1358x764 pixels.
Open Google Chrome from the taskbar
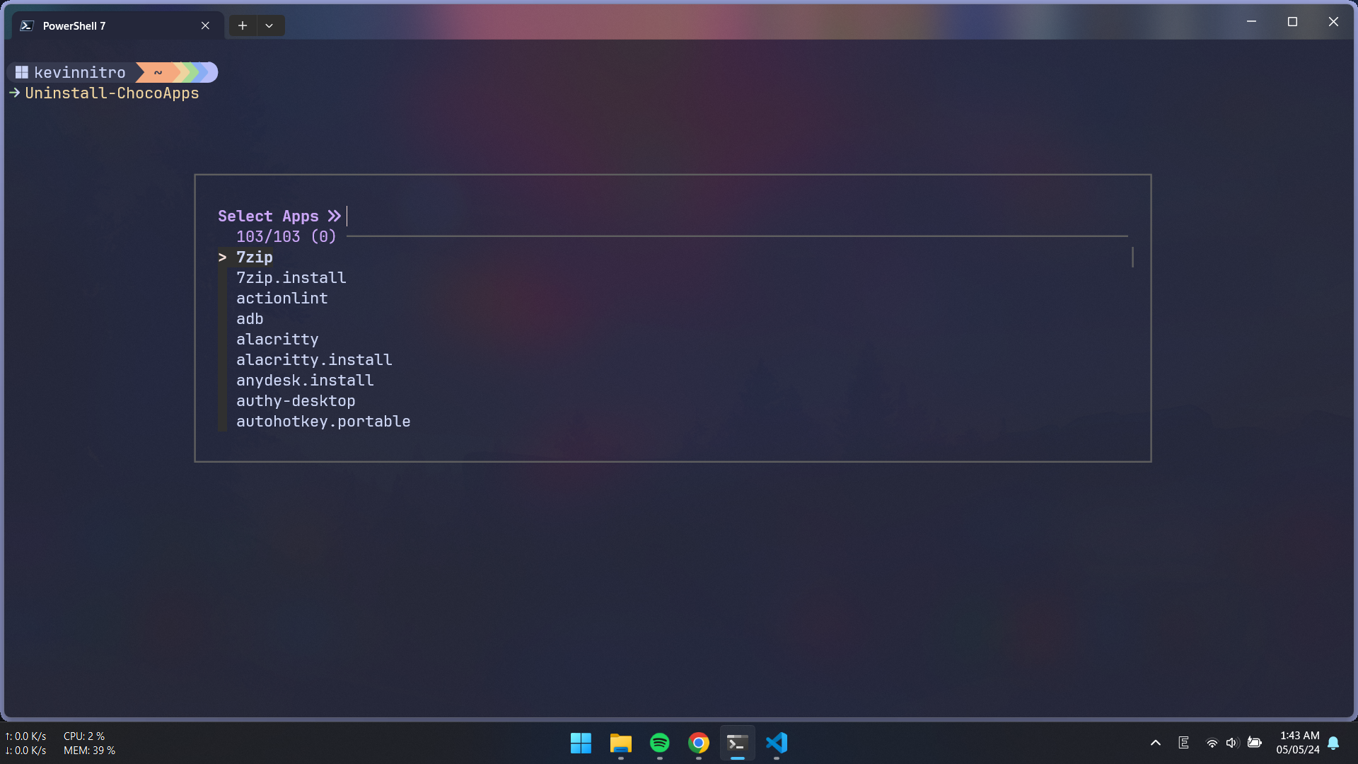click(698, 743)
